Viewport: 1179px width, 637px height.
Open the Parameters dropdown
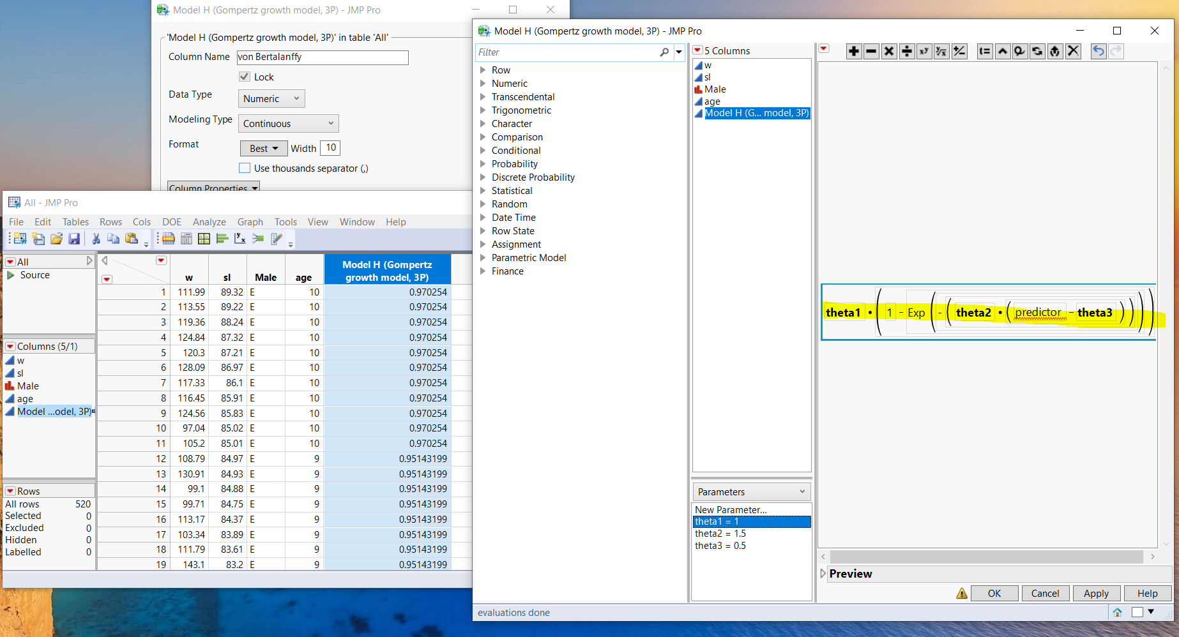point(751,491)
